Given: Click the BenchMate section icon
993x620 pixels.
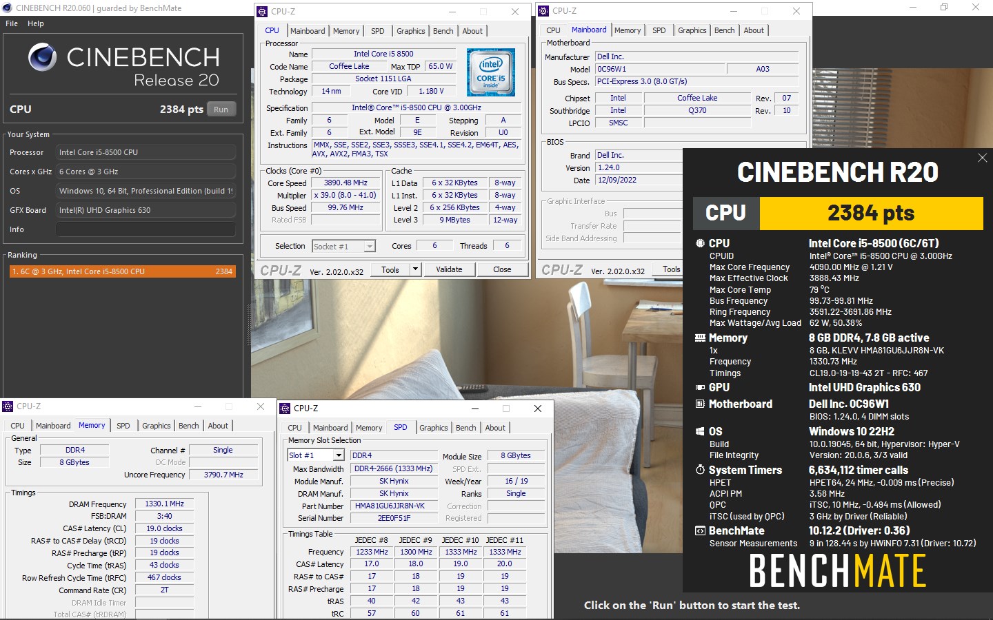Looking at the screenshot, I should tap(700, 530).
